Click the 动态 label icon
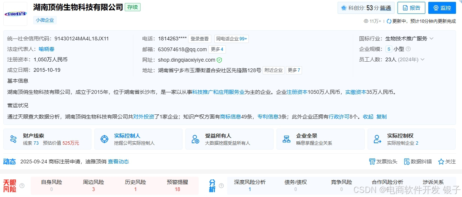 [10, 161]
